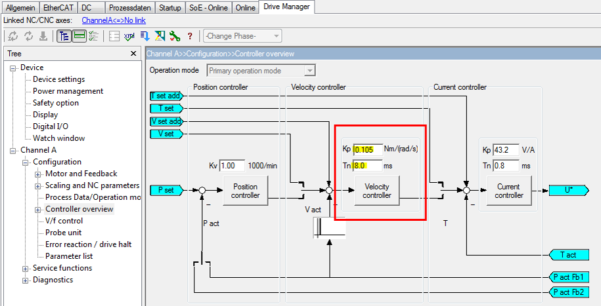Click the colorful drawing tool icon
601x306 pixels.
point(160,36)
